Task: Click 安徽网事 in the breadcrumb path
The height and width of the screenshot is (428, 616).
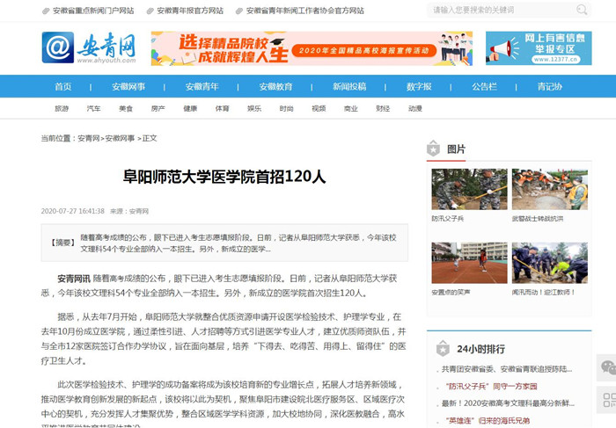Action: tap(120, 138)
